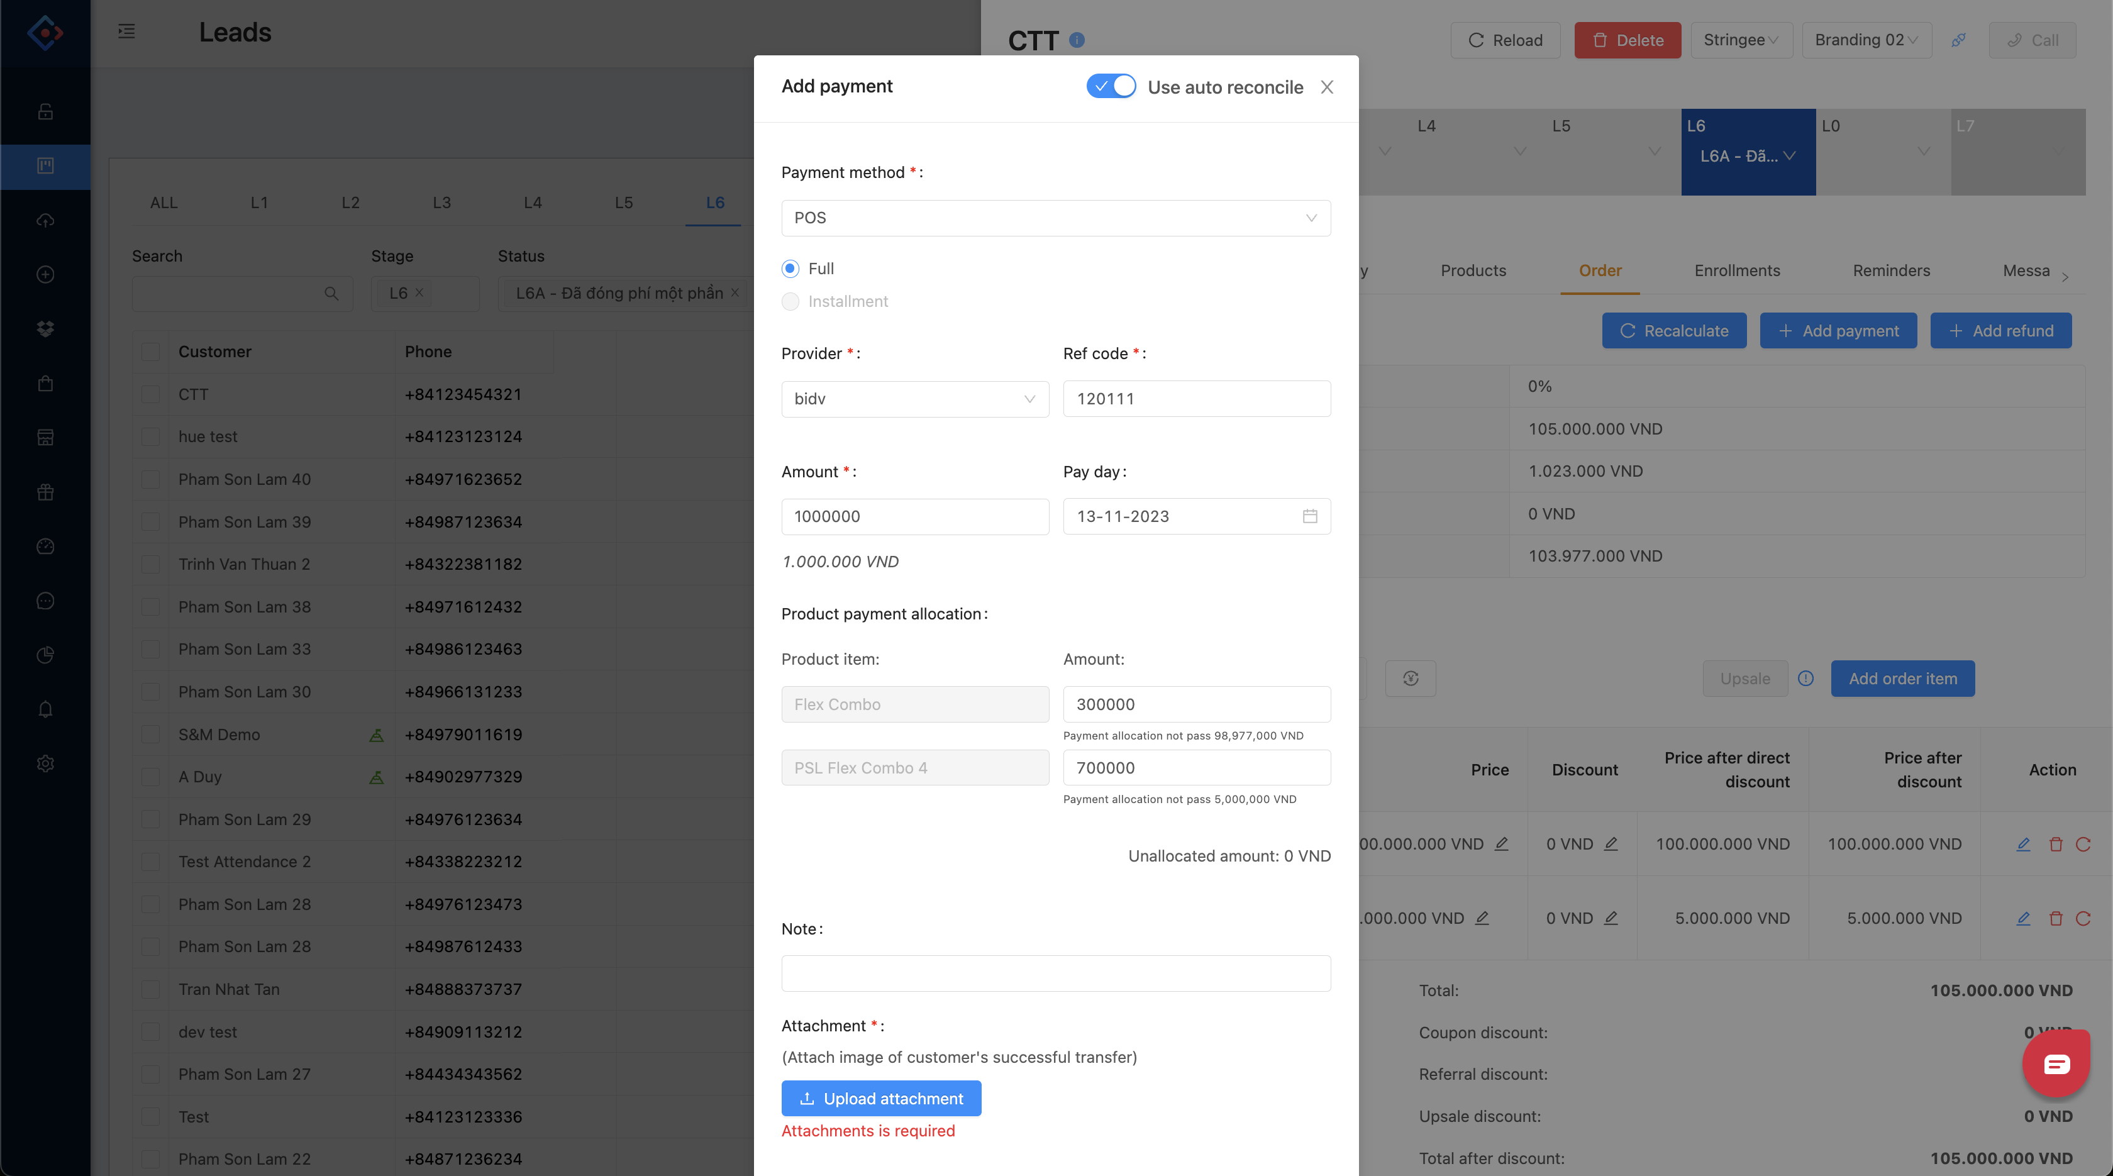Switch to the Enrollments tab
This screenshot has width=2113, height=1176.
1736,270
